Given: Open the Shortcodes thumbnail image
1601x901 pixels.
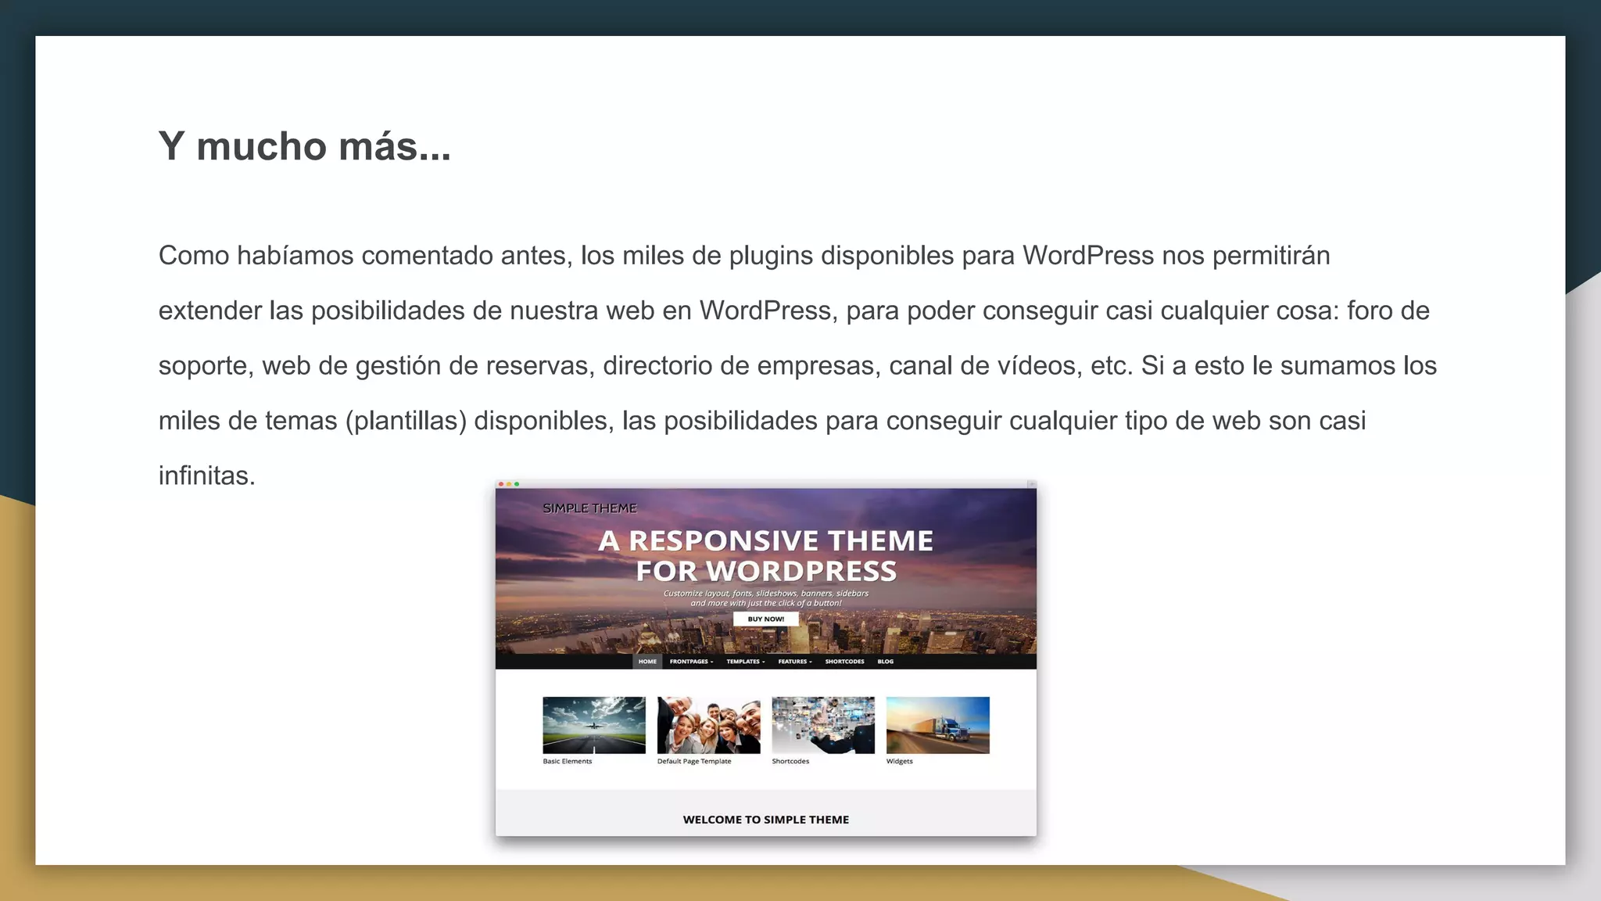Looking at the screenshot, I should click(x=823, y=725).
